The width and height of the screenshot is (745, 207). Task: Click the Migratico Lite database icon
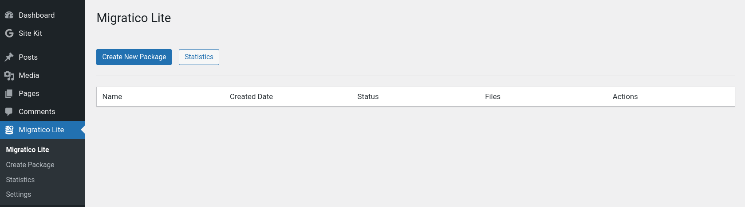(x=9, y=130)
